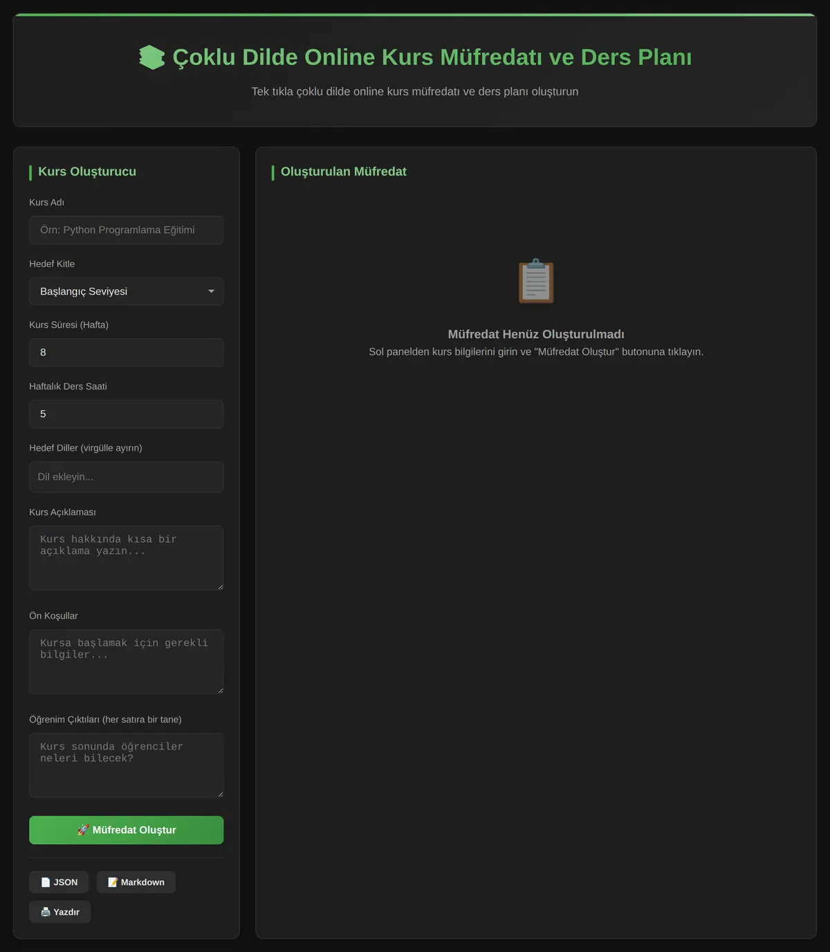The height and width of the screenshot is (952, 830).
Task: Click 'Müfredat Henüz Oluşturulmadı' message
Action: (536, 335)
